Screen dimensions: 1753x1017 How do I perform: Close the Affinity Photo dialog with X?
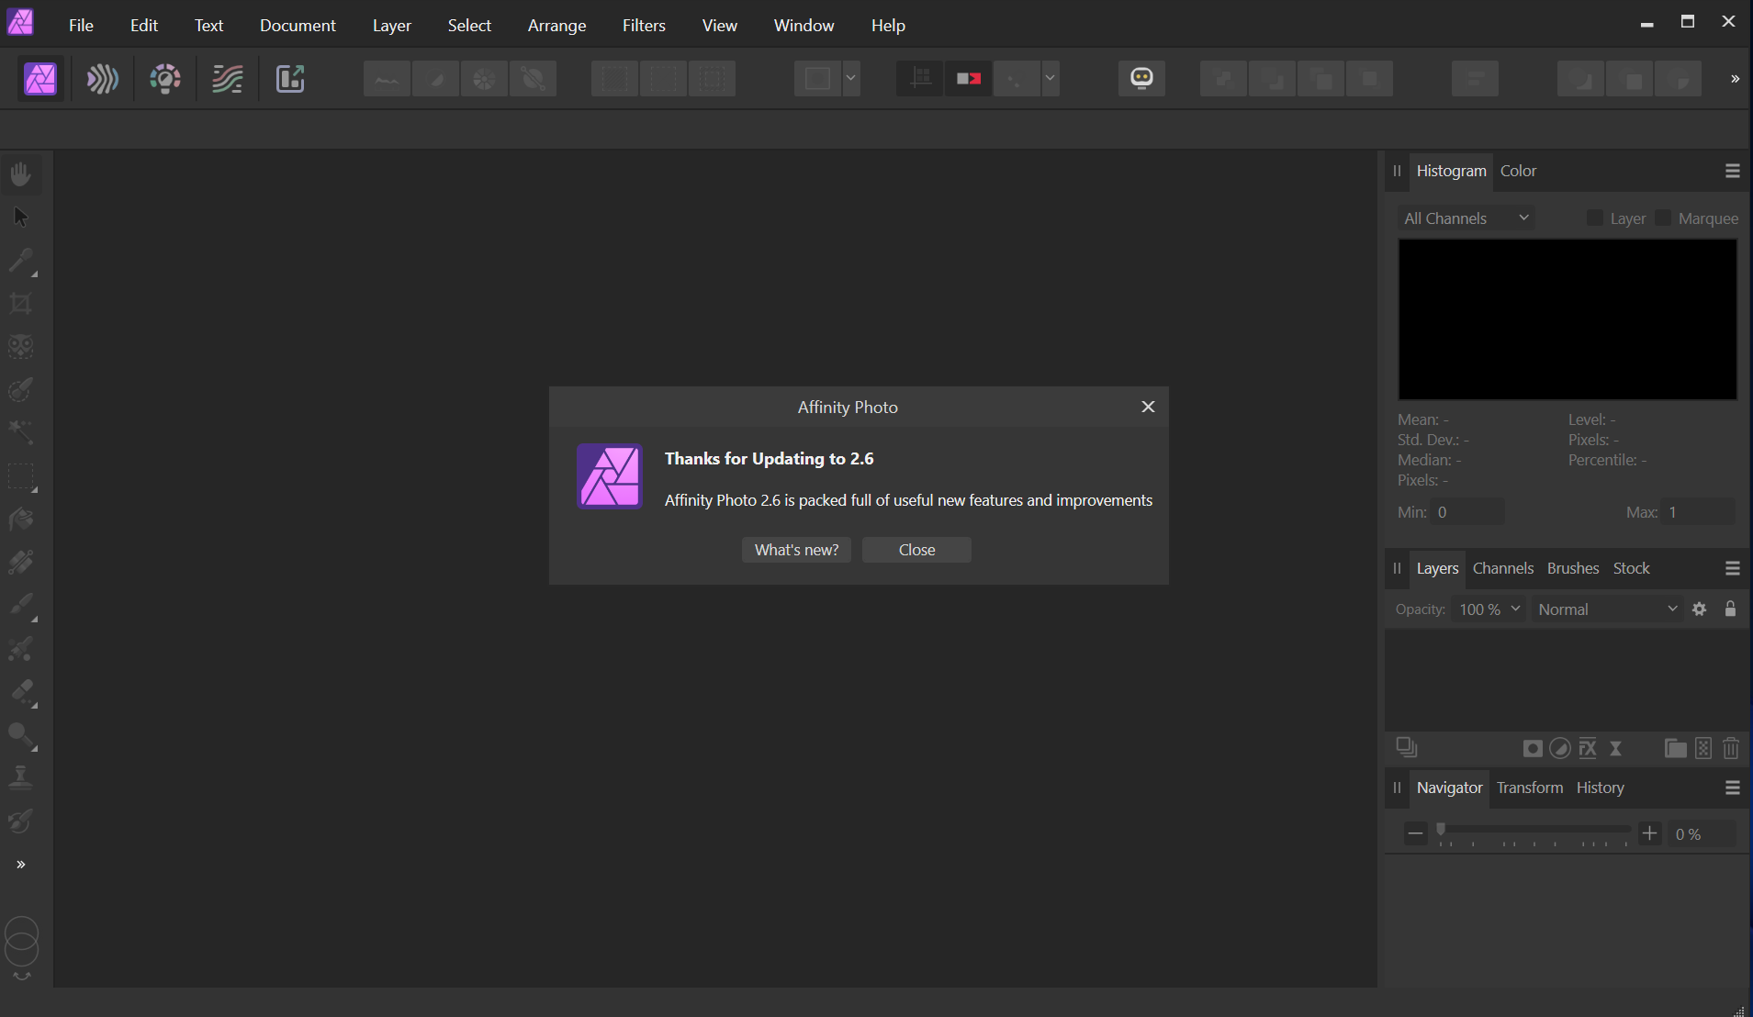pyautogui.click(x=1148, y=407)
